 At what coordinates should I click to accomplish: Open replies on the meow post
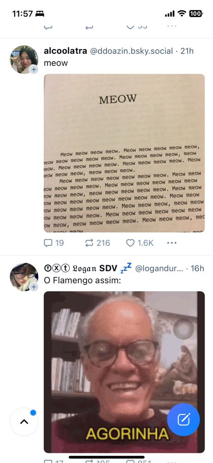tap(54, 243)
